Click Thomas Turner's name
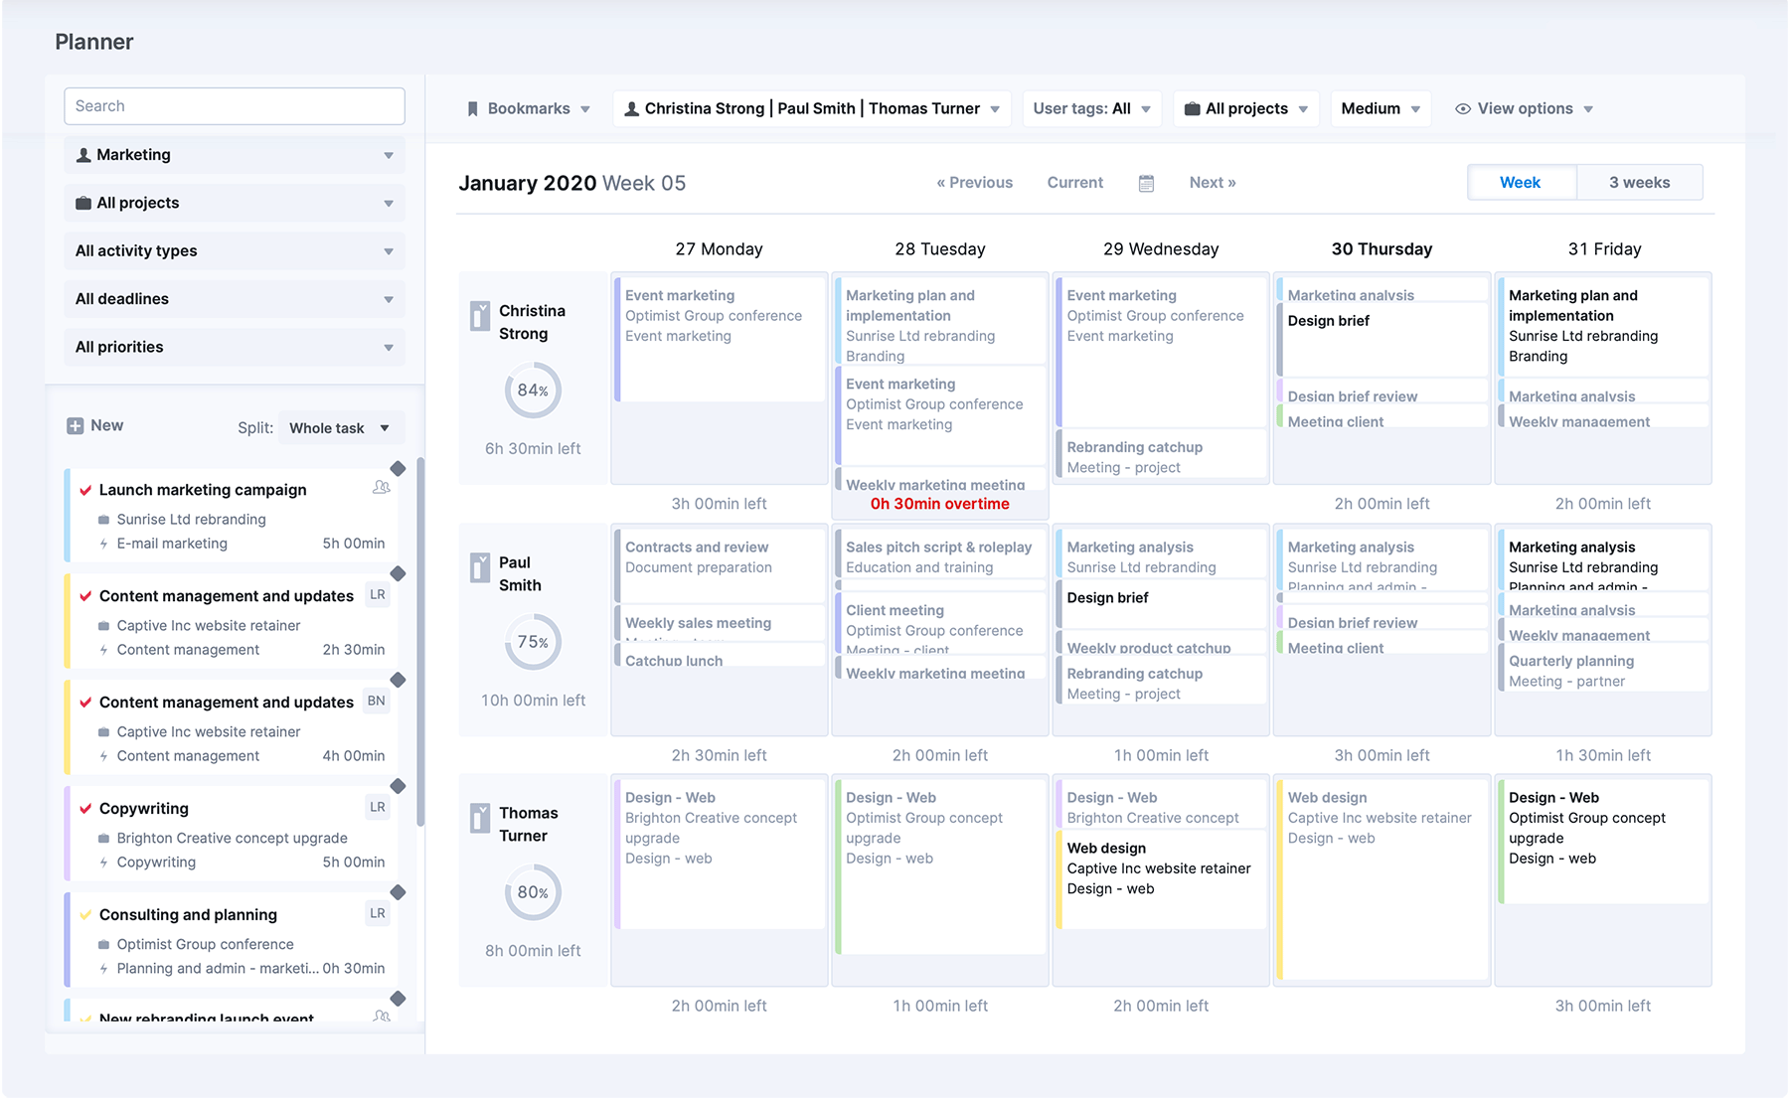 (528, 825)
